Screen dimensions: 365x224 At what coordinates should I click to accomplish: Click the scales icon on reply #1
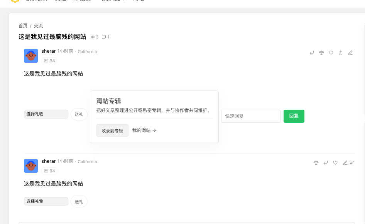[x=316, y=163]
